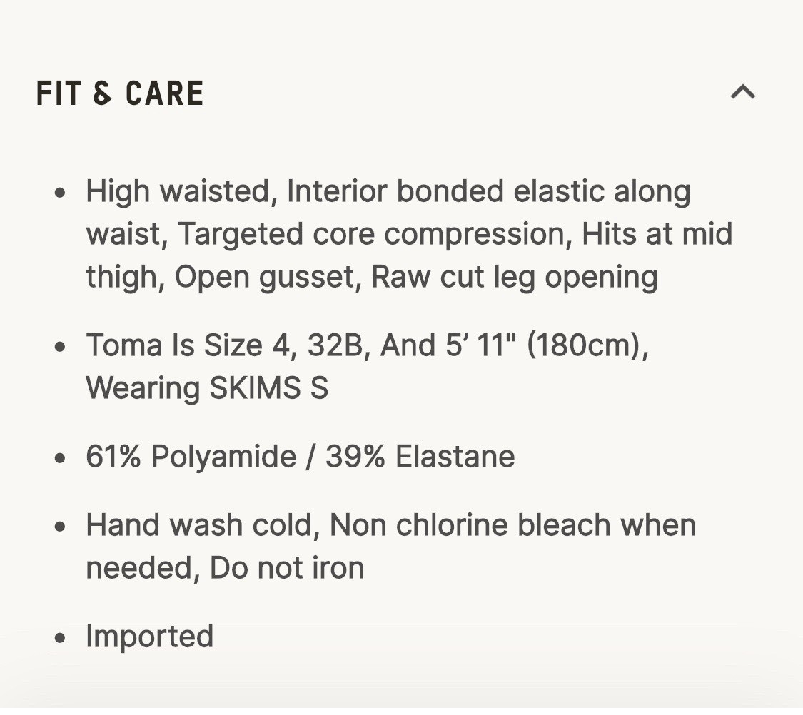
Task: Click the "Imported" text
Action: coord(149,637)
